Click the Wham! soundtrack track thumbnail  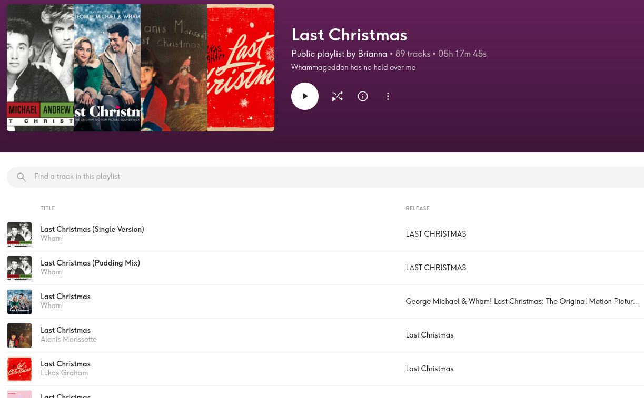19,302
